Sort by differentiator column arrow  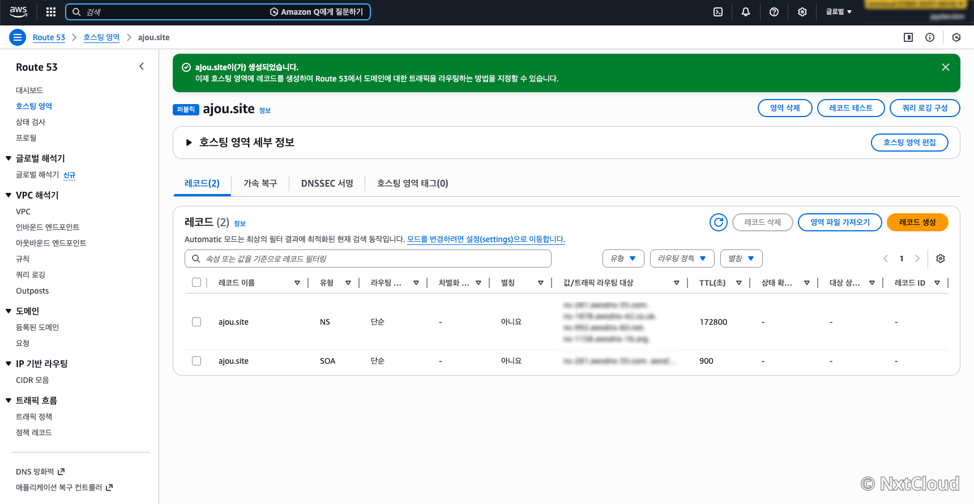(x=479, y=283)
